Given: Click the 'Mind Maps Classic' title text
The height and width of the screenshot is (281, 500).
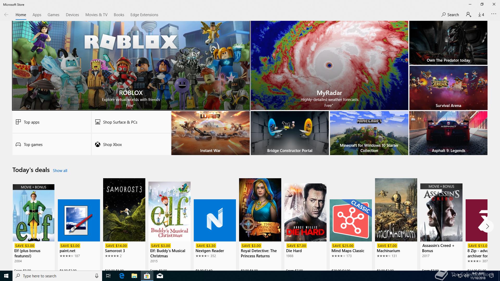Looking at the screenshot, I should coord(348,251).
